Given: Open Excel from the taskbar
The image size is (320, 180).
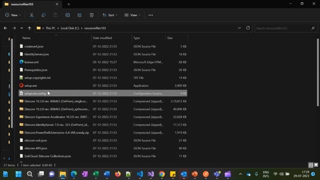Looking at the screenshot, I should (95, 174).
